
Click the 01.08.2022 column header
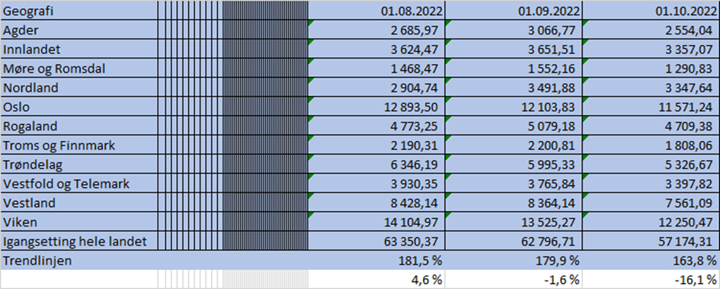376,11
